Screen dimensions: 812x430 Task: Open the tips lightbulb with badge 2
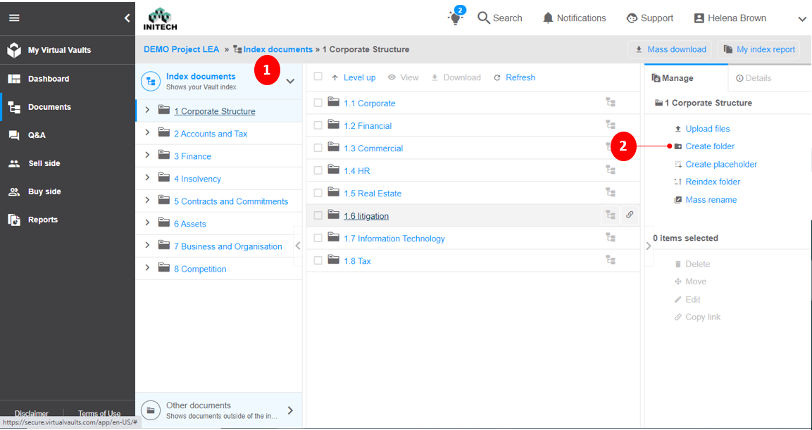tap(455, 18)
